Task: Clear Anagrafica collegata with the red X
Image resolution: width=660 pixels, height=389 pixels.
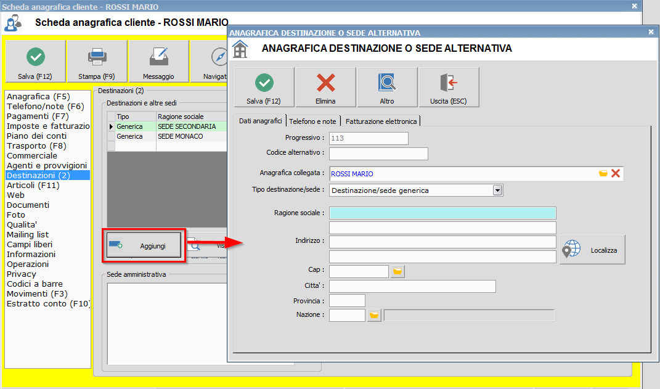Action: 616,173
